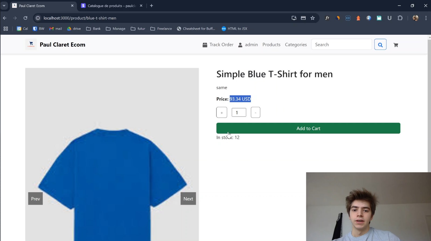Go to Products page

271,45
